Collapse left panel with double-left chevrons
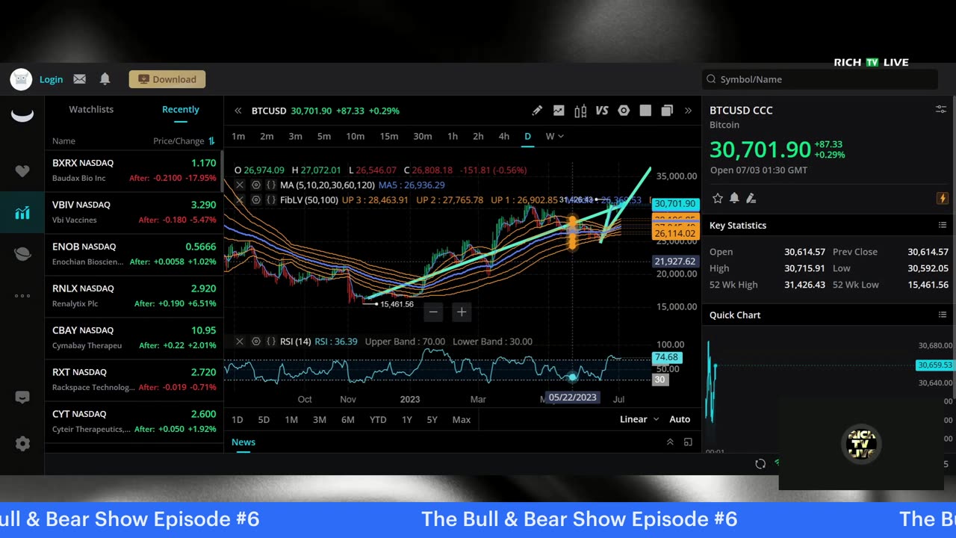The width and height of the screenshot is (956, 538). pos(238,111)
